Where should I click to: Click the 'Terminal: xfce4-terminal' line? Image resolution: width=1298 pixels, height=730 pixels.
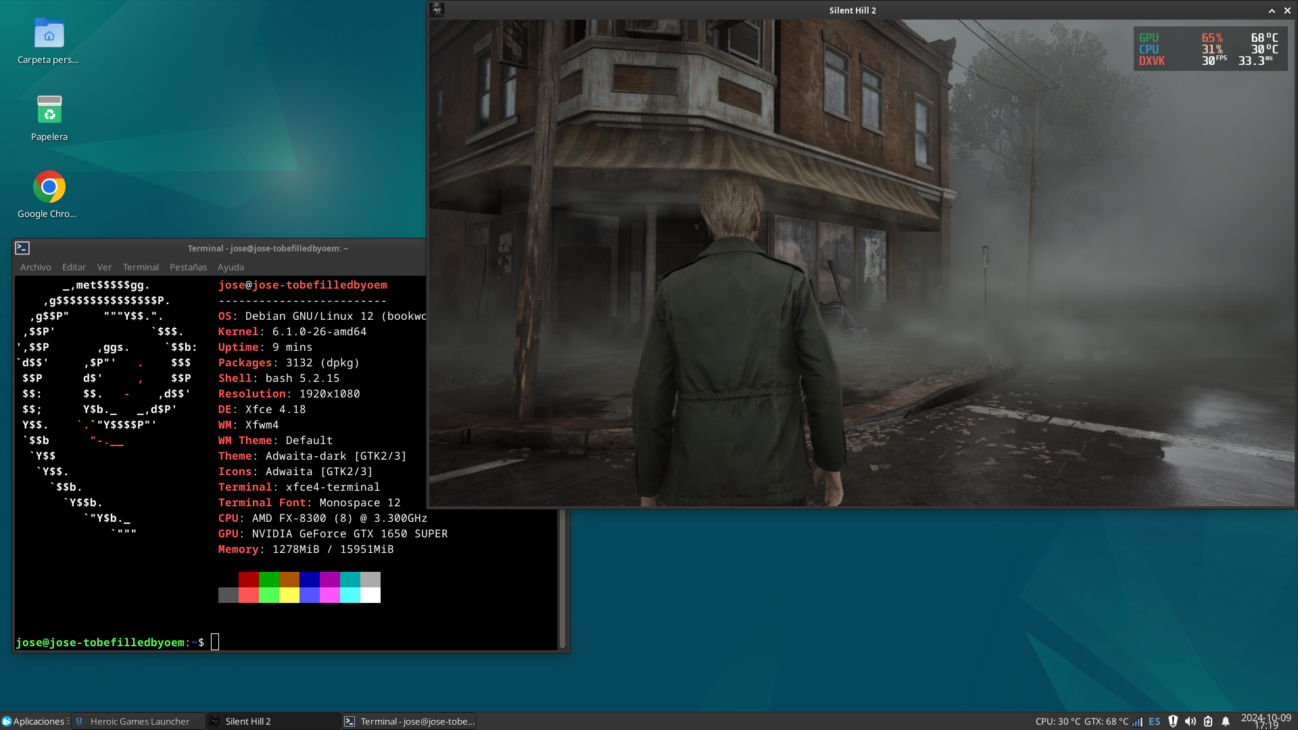[299, 487]
